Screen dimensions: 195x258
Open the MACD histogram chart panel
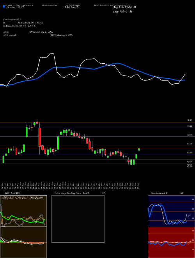tap(23, 242)
